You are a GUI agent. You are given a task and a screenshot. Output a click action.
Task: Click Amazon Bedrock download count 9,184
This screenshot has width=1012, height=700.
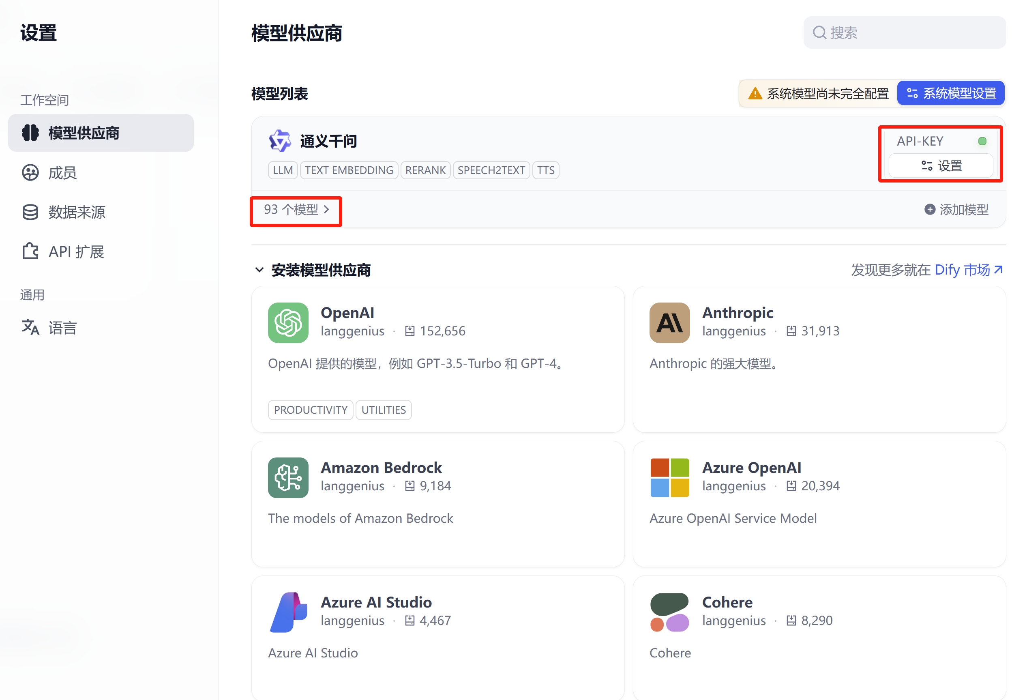[435, 486]
